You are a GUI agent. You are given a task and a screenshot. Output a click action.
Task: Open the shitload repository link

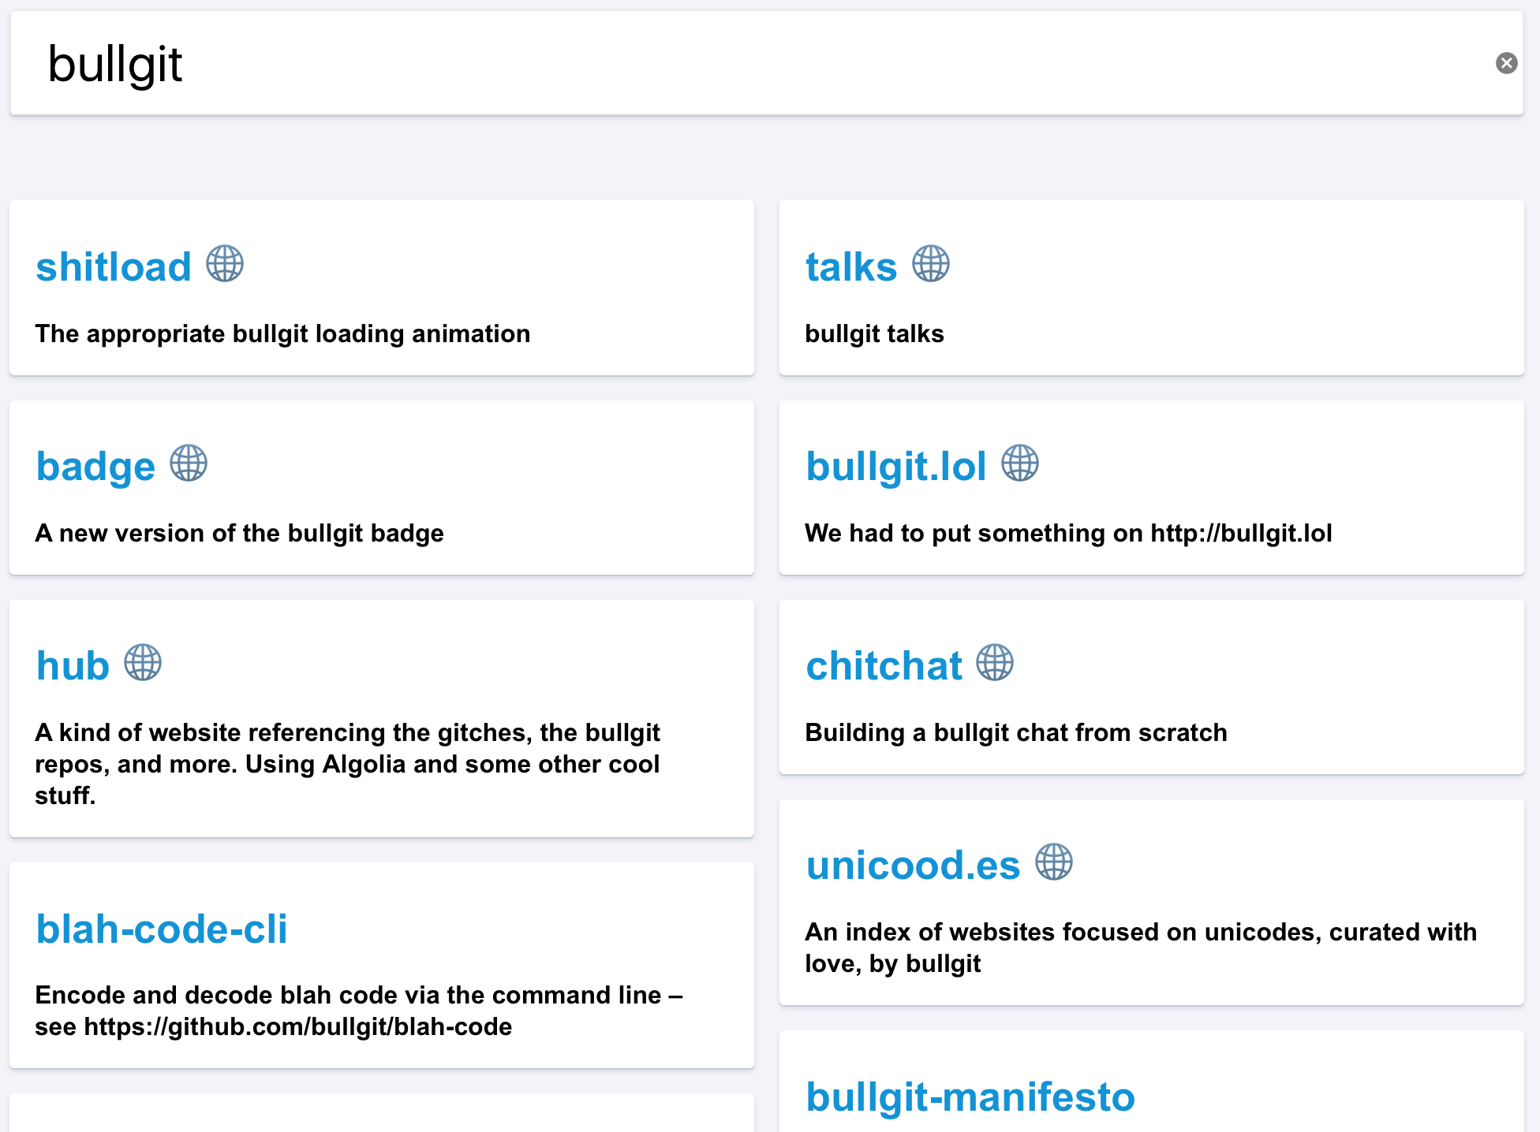click(114, 266)
